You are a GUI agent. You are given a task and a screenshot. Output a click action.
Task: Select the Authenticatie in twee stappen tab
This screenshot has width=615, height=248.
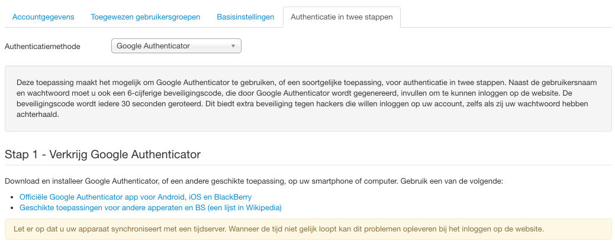(x=342, y=17)
